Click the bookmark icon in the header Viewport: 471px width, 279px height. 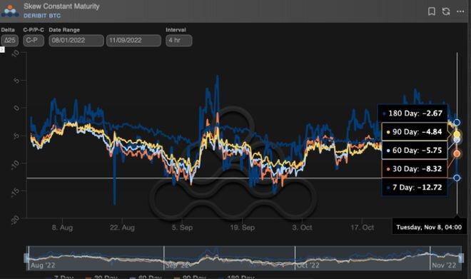coord(432,11)
